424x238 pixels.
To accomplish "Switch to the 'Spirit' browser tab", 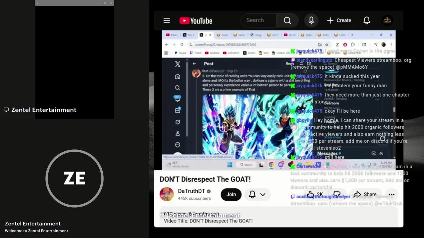I will pyautogui.click(x=340, y=35).
